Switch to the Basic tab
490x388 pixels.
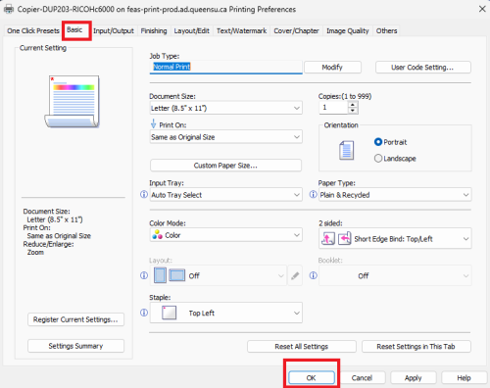(x=74, y=30)
